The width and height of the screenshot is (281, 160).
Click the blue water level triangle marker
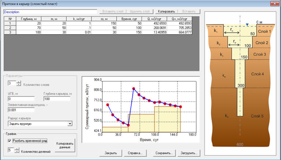pyautogui.click(x=247, y=25)
